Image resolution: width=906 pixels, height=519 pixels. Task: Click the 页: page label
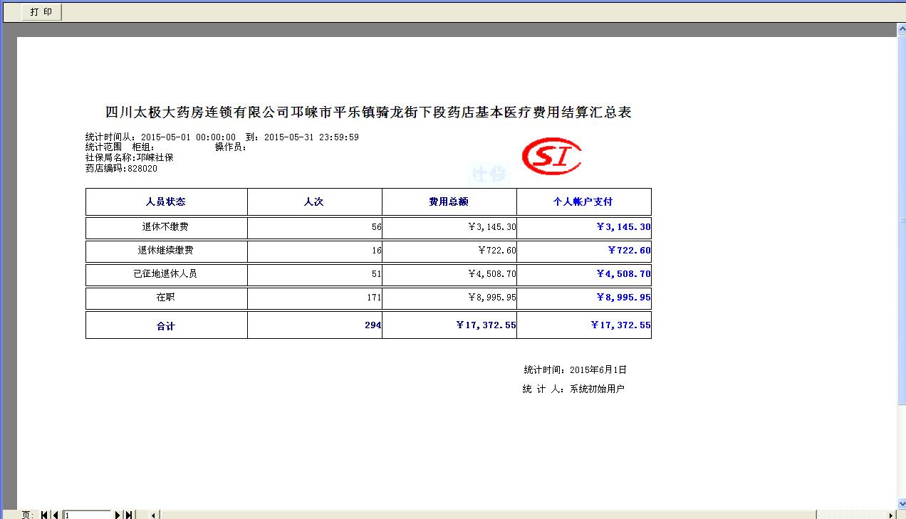[x=27, y=515]
